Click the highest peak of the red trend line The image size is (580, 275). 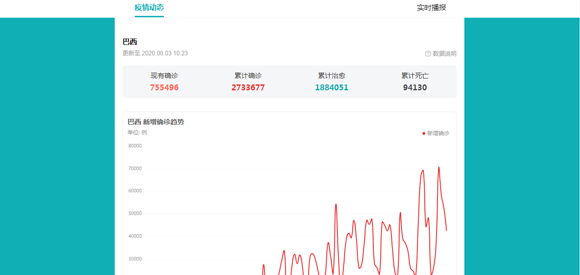point(439,167)
